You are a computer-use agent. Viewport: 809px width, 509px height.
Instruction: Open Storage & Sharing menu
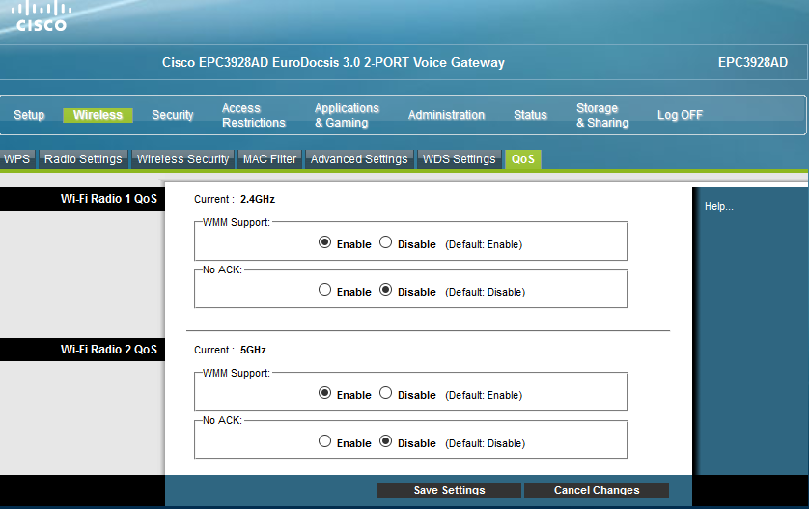602,115
